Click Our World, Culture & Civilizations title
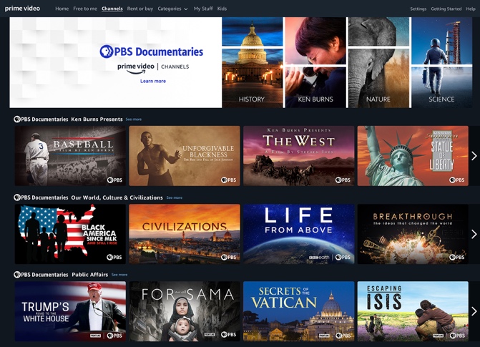The width and height of the screenshot is (480, 347). tap(117, 197)
